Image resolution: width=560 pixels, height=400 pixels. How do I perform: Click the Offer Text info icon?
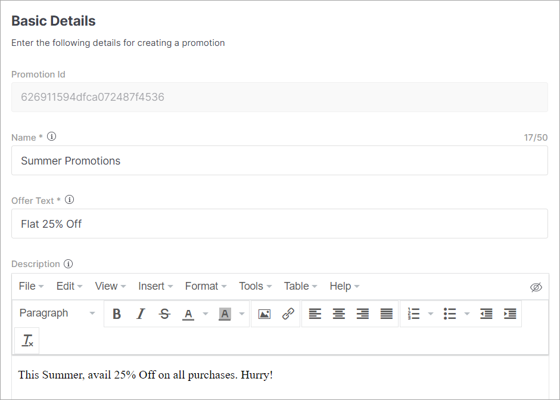[69, 200]
